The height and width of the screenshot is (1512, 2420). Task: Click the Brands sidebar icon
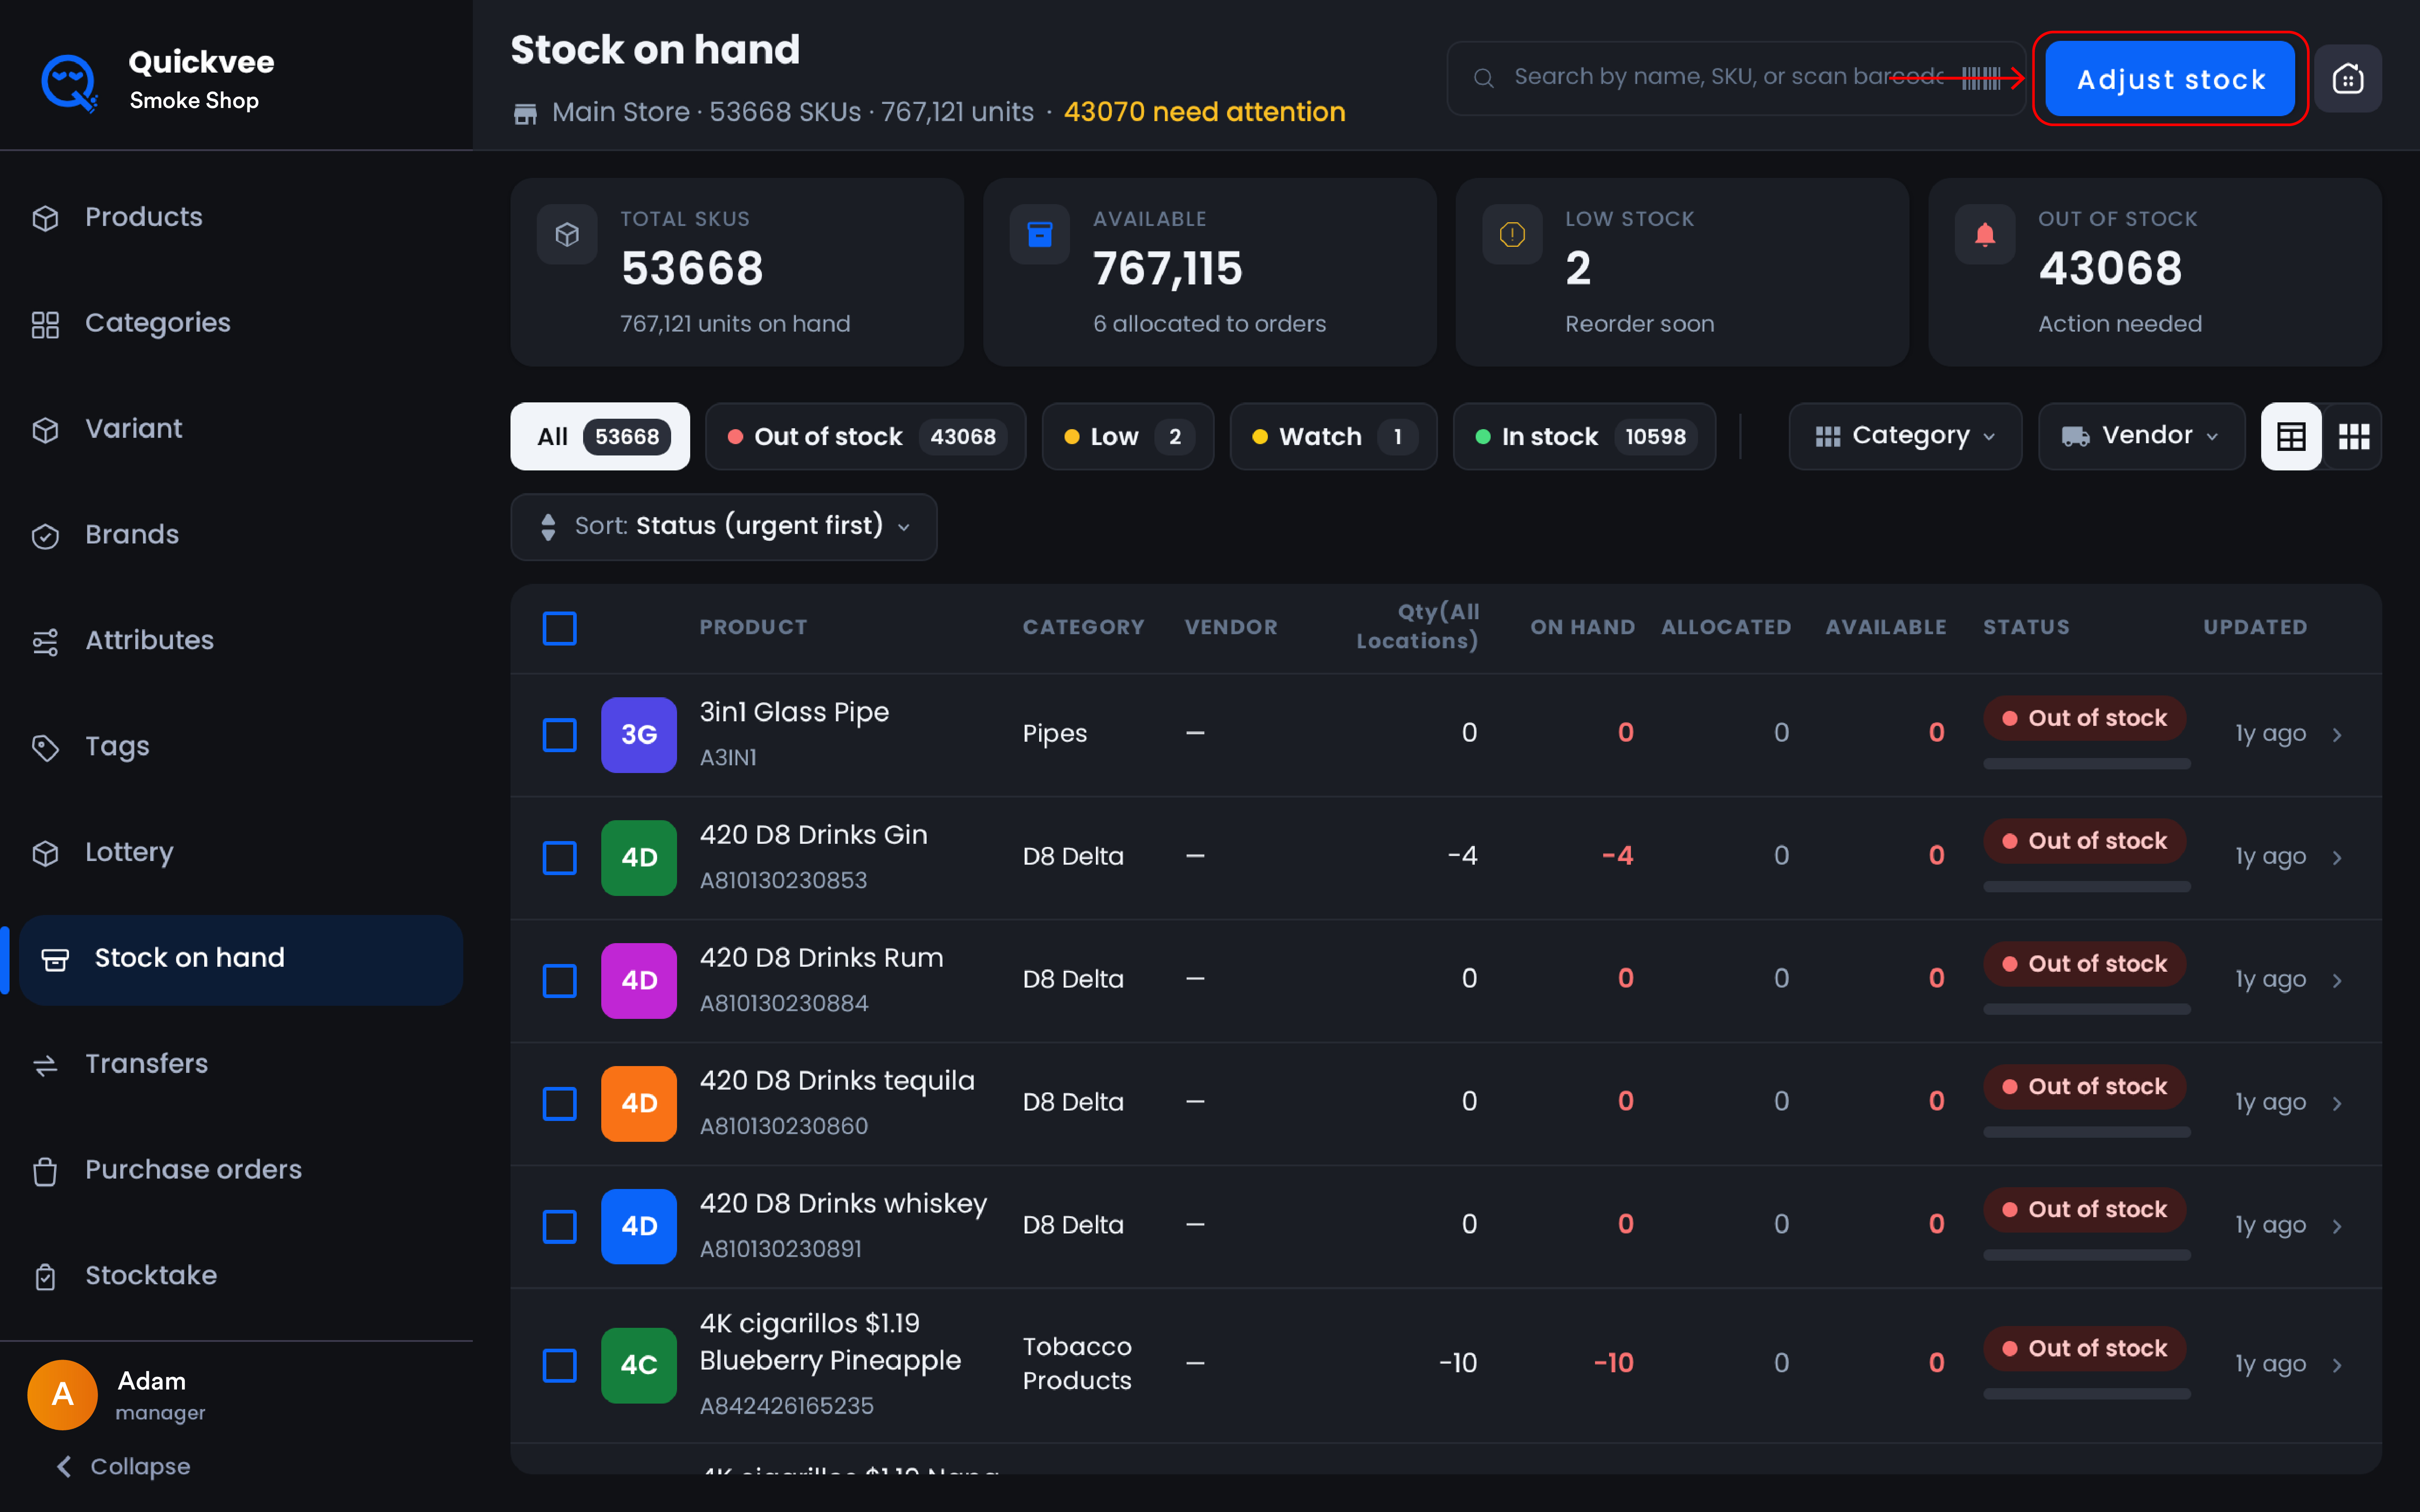[45, 536]
